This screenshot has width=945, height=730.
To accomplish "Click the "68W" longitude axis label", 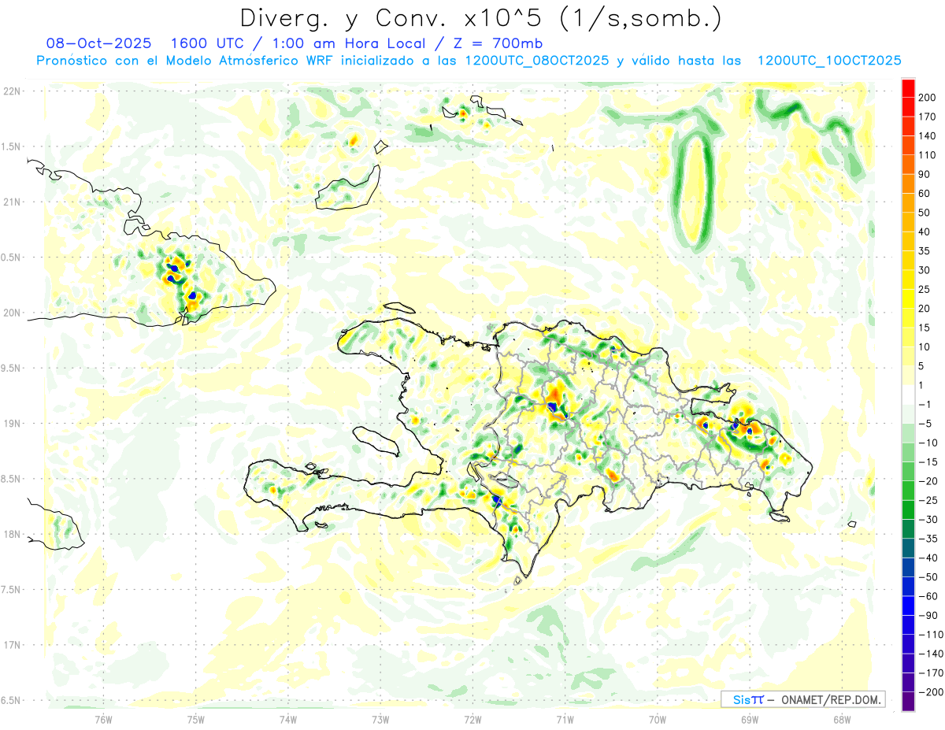I will click(x=841, y=718).
